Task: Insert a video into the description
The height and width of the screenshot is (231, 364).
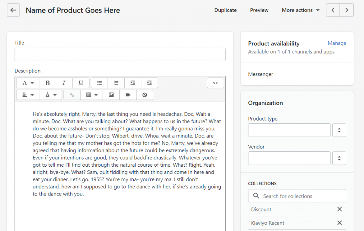Action: (x=128, y=95)
